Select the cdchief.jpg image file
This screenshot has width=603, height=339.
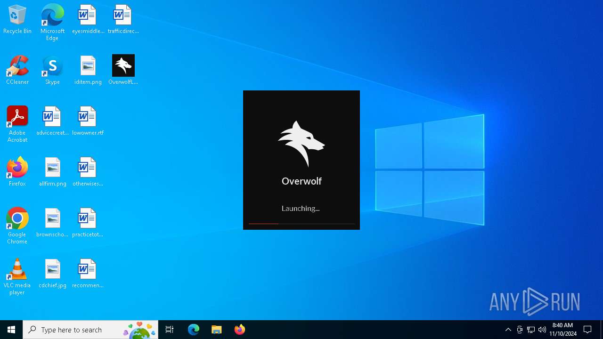[x=52, y=274]
